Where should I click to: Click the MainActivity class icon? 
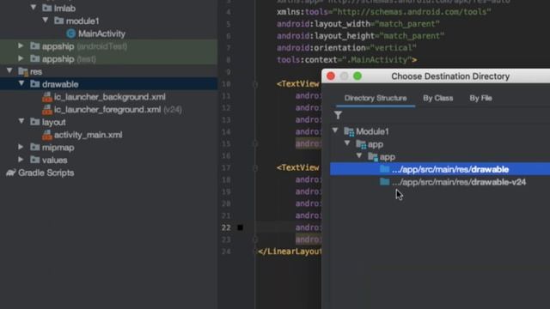tap(70, 33)
